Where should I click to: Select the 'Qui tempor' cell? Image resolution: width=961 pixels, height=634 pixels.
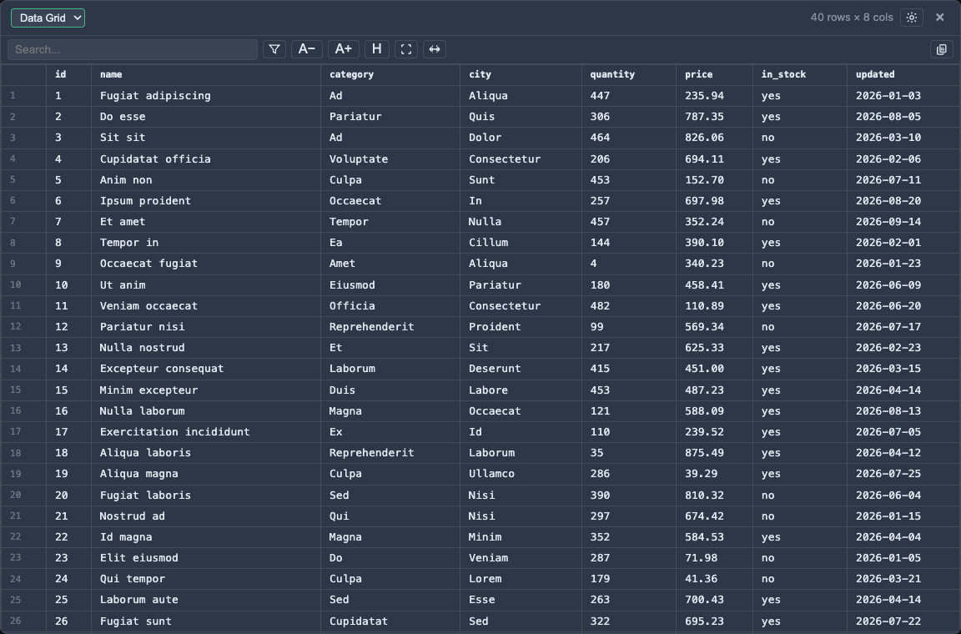pos(206,578)
